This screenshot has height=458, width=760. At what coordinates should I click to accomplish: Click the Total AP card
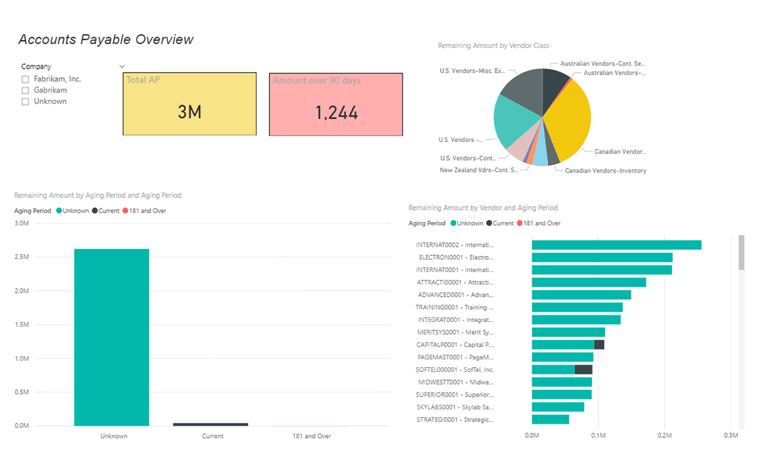(189, 104)
